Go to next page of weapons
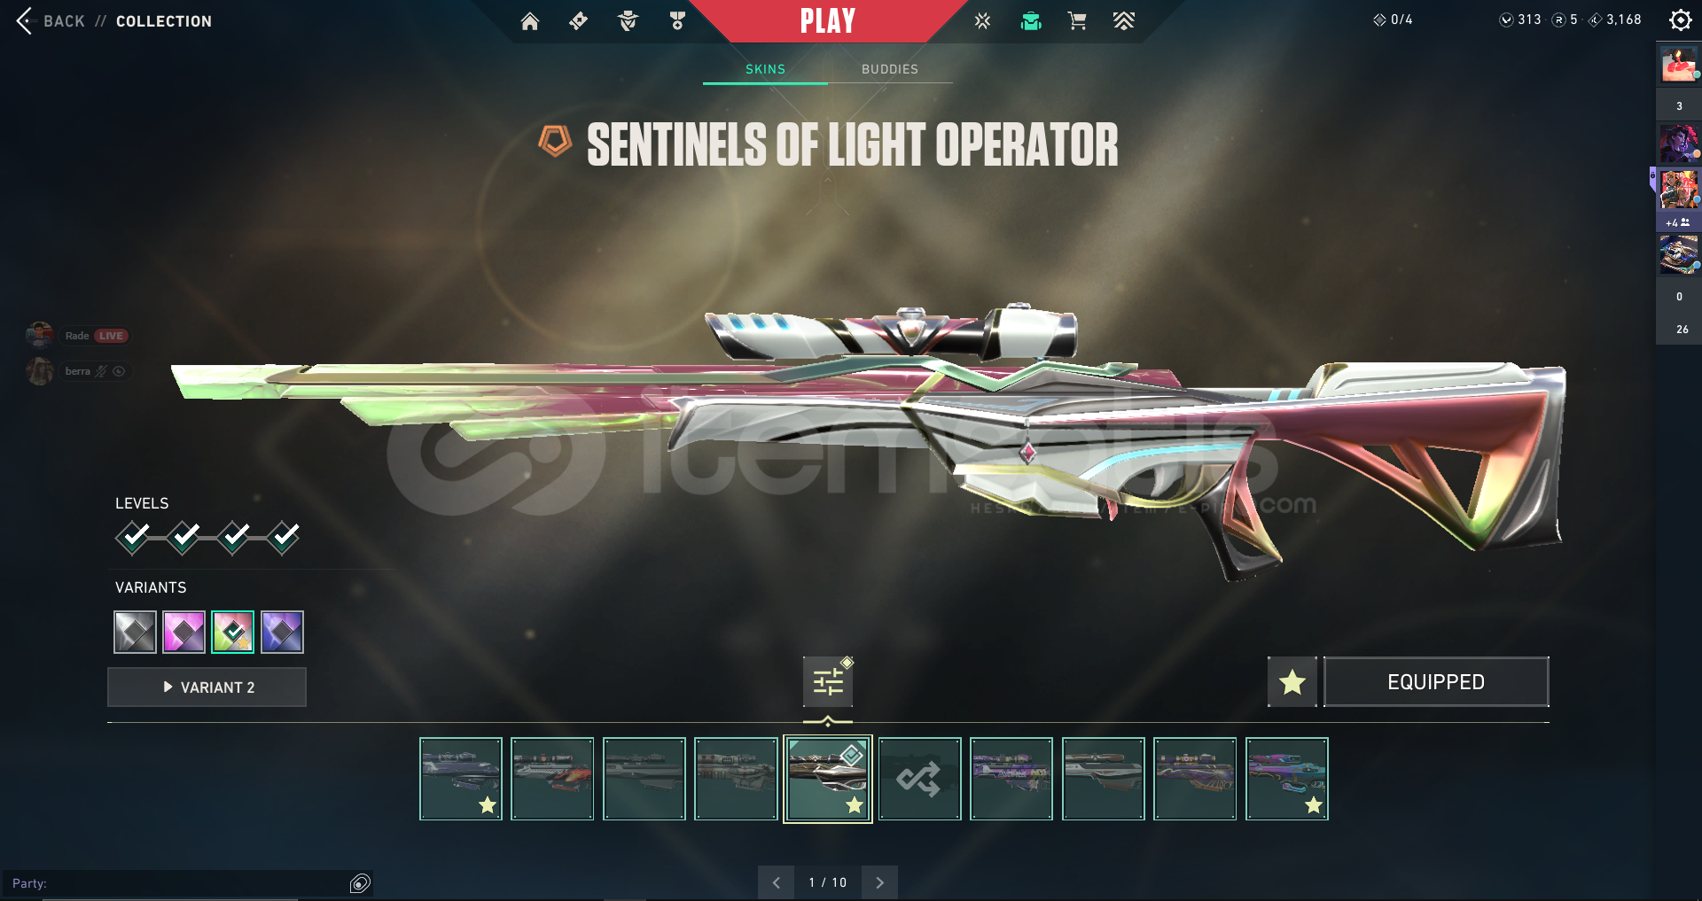The width and height of the screenshot is (1702, 901). pos(879,882)
